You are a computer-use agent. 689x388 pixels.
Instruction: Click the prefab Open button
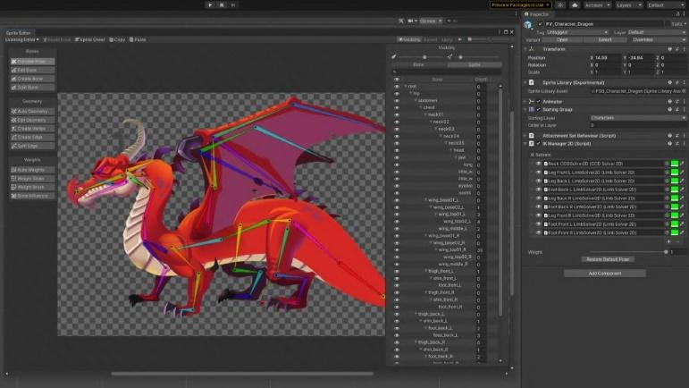(x=562, y=40)
